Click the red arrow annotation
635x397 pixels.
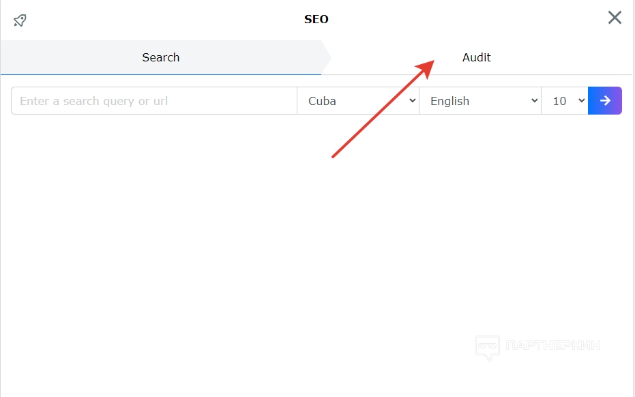(x=382, y=109)
